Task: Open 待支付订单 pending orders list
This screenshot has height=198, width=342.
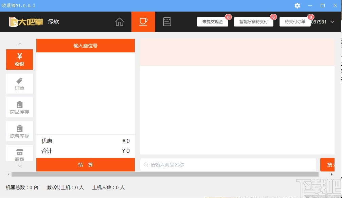Action: click(295, 21)
